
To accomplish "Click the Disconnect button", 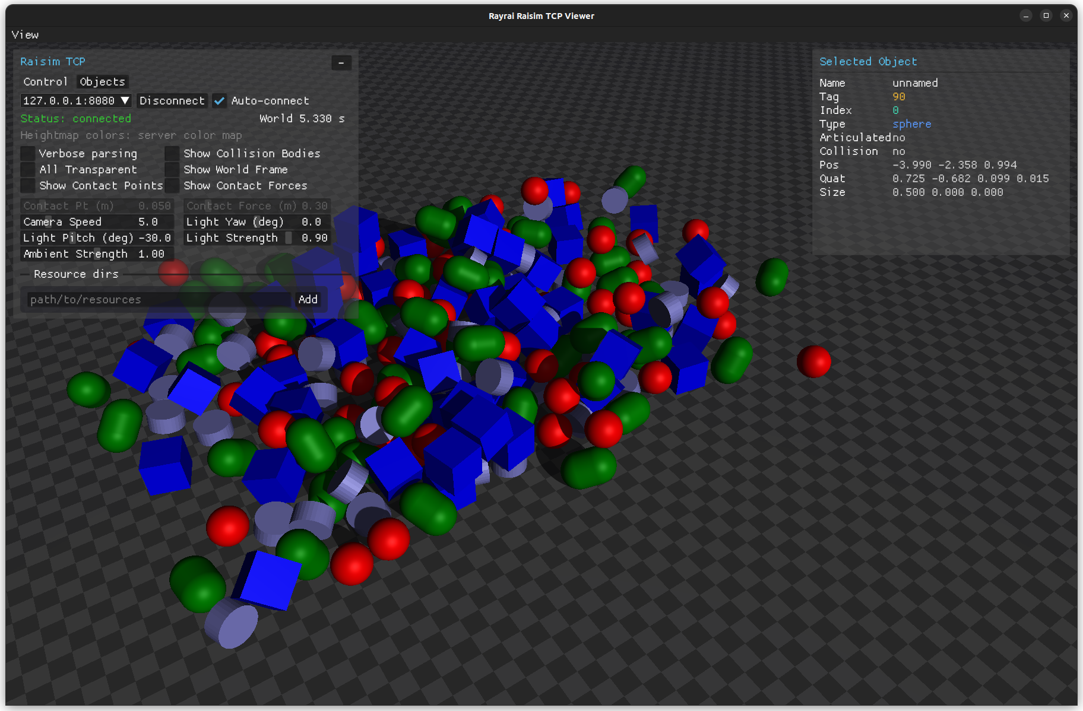I will tap(172, 101).
